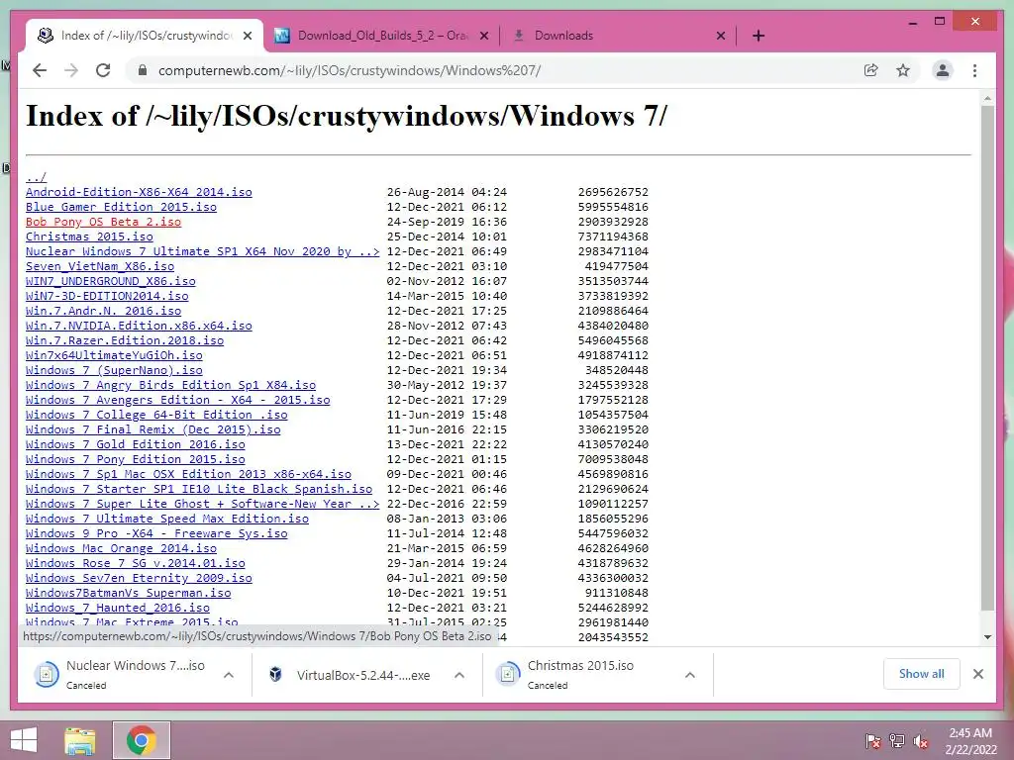Expand options for VirtualBox-5.2.44 download
This screenshot has height=760, width=1014.
(x=459, y=675)
